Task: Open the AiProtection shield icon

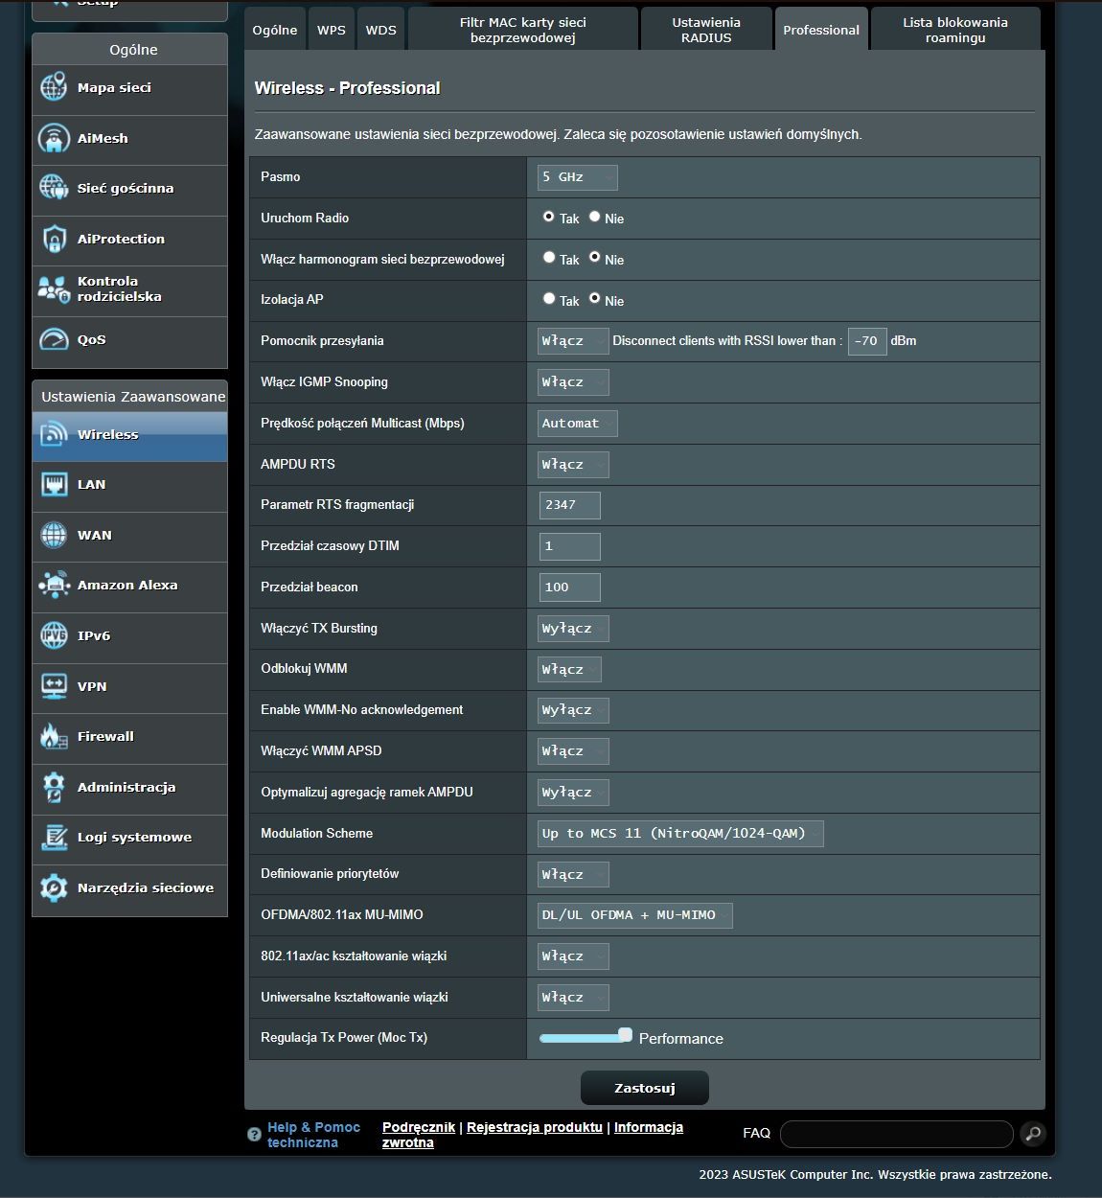Action: (x=54, y=239)
